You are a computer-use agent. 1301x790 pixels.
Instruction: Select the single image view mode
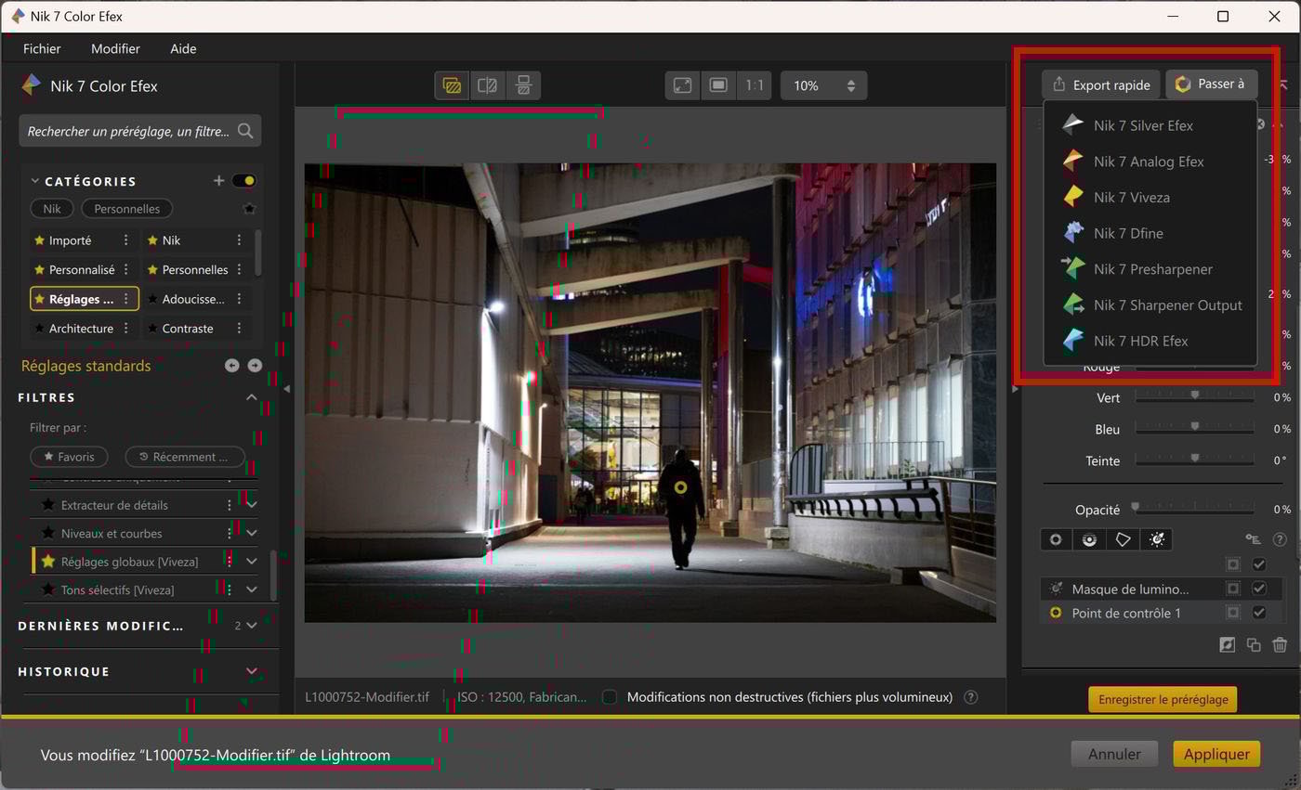[x=452, y=85]
